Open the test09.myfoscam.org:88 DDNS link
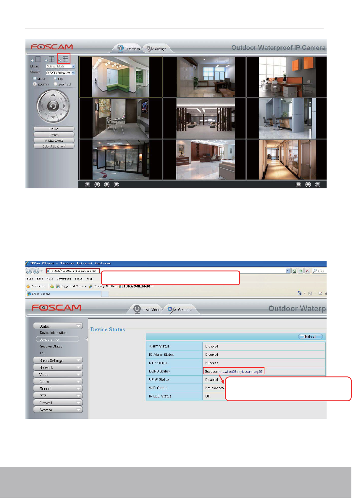352x498 pixels. [x=240, y=371]
